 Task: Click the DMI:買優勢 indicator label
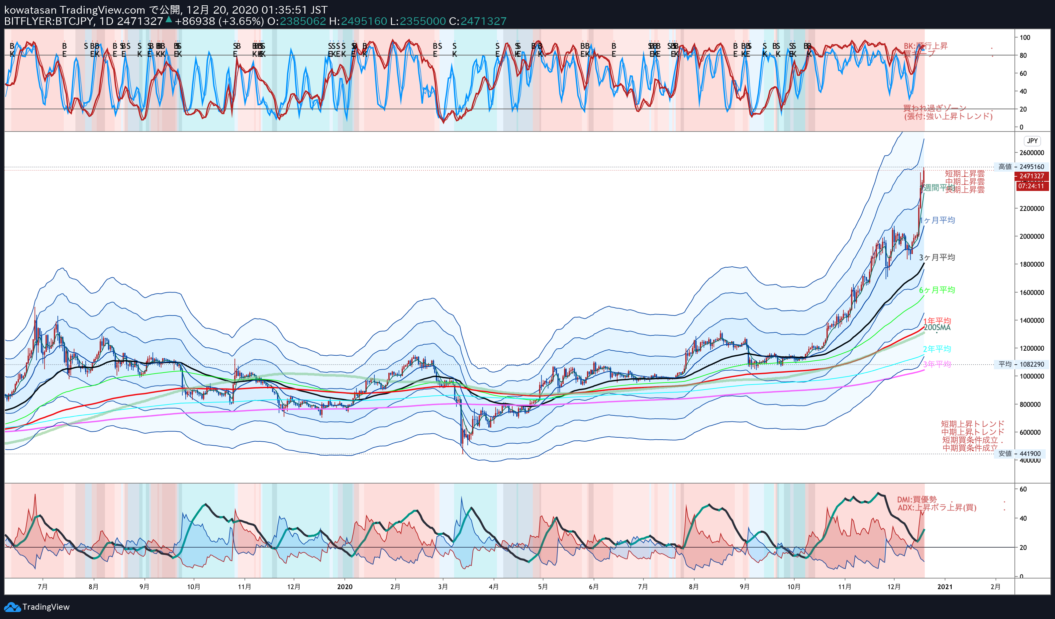(x=917, y=499)
